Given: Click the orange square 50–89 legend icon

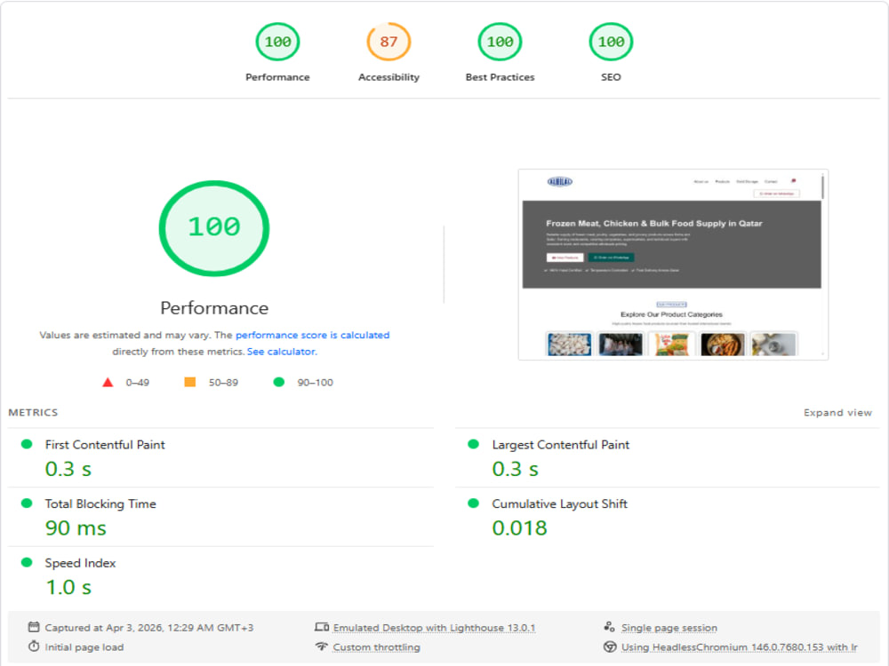Looking at the screenshot, I should point(190,382).
